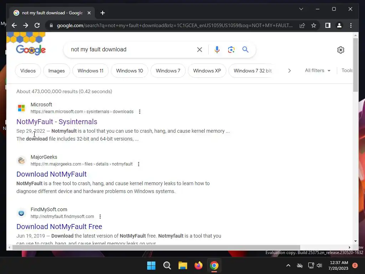Go forward in browser history
This screenshot has height=274, width=365.
pos(26,25)
